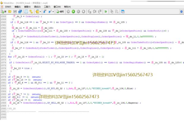Toggle the Toolbox panel button
The image size is (184, 121).
[31, 12]
